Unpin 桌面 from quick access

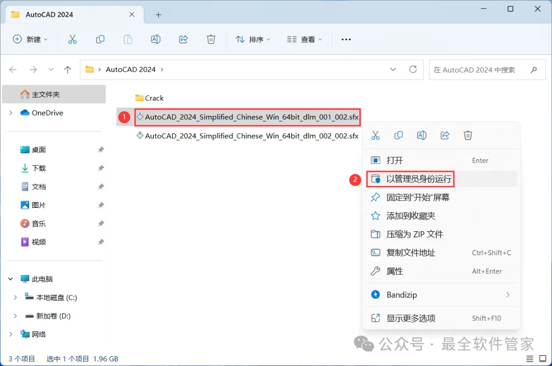(x=101, y=150)
